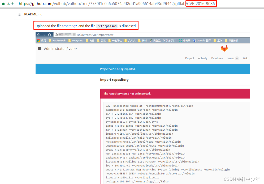Open the Hacksearch bookmark folder

57,40
